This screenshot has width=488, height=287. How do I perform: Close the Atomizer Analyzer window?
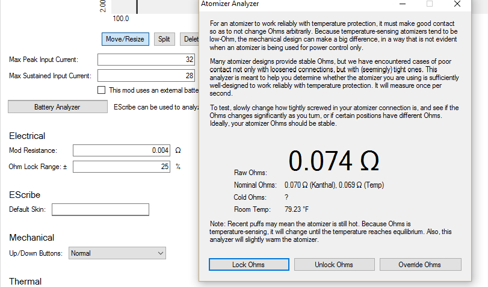(458, 4)
